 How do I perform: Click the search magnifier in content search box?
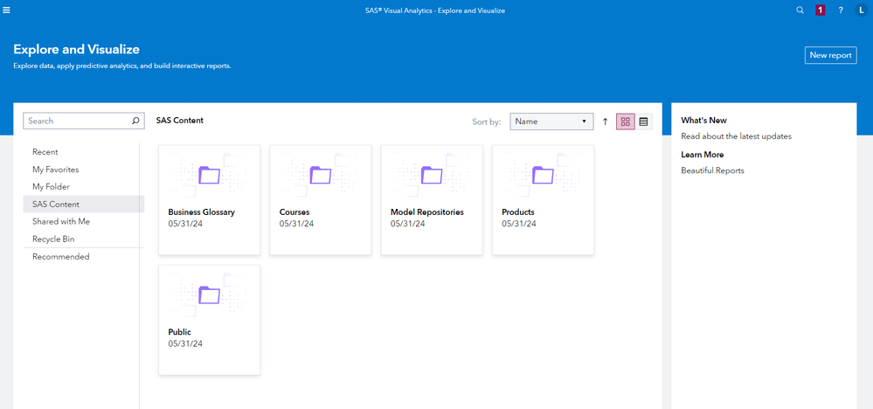click(x=135, y=121)
